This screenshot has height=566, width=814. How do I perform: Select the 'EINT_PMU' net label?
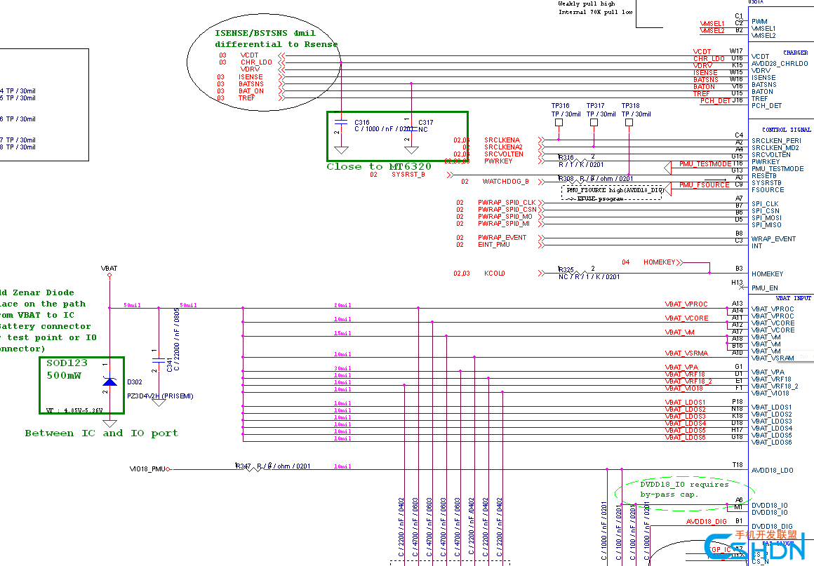pos(494,245)
